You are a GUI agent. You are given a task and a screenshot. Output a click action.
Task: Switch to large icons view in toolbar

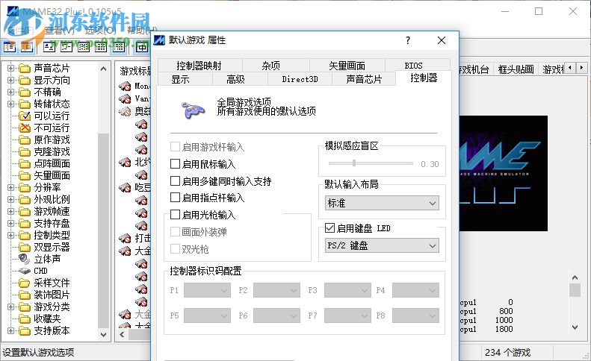point(49,47)
